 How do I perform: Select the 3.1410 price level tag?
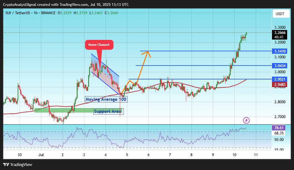click(x=279, y=51)
